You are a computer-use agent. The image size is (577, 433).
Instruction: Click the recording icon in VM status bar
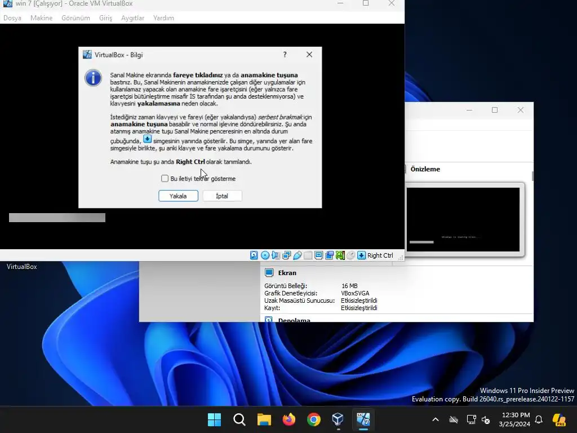(329, 255)
